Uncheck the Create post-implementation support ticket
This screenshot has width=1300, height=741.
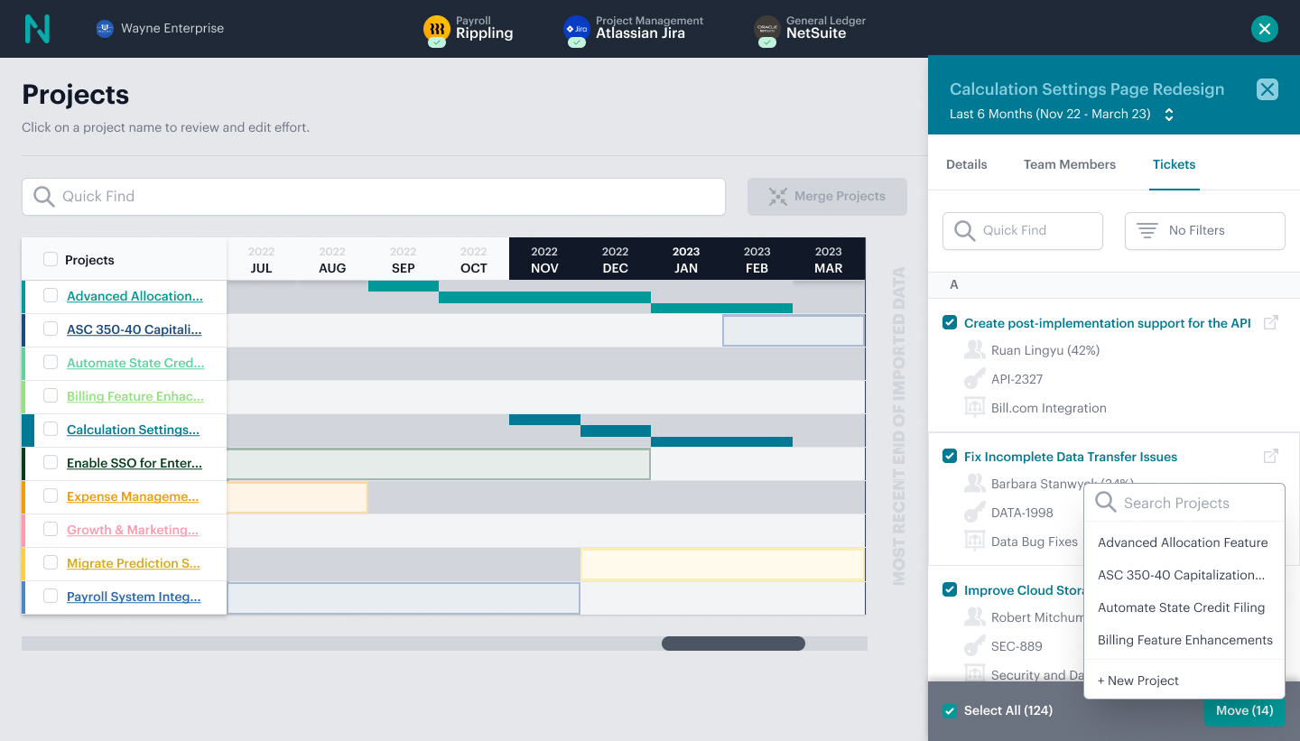point(950,322)
